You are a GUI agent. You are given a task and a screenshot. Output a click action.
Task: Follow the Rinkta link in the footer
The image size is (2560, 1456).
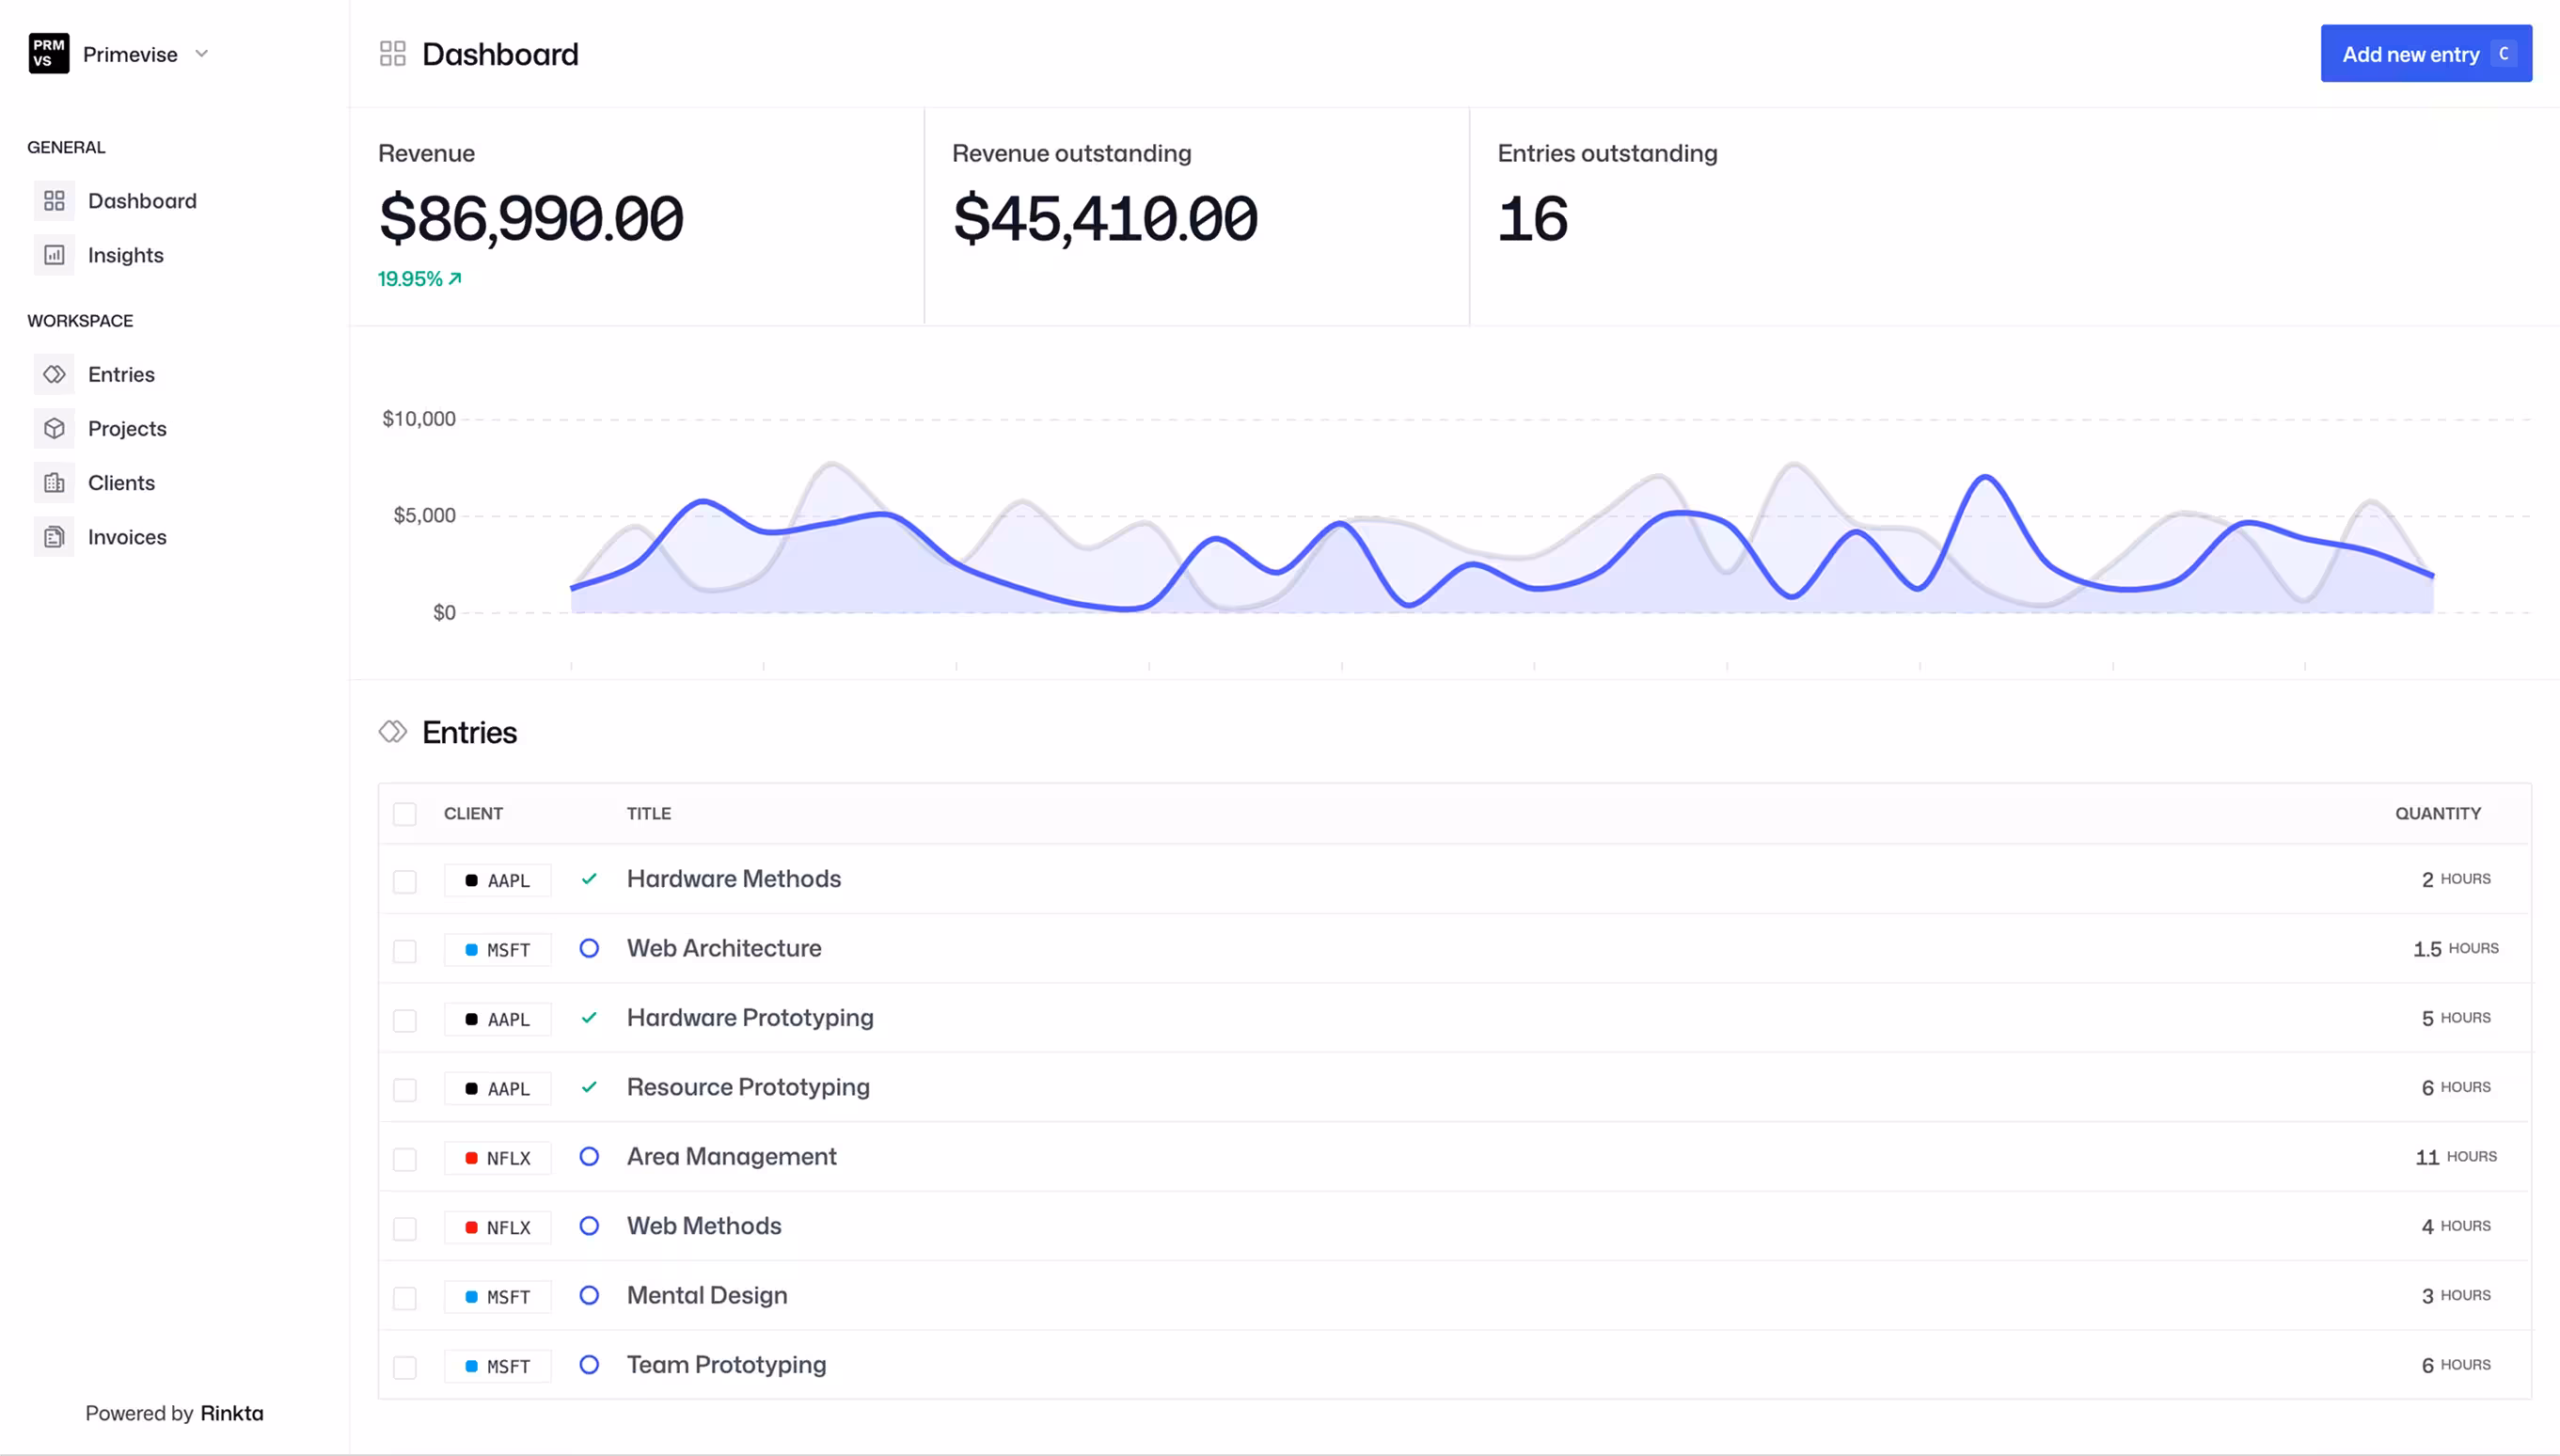coord(231,1413)
